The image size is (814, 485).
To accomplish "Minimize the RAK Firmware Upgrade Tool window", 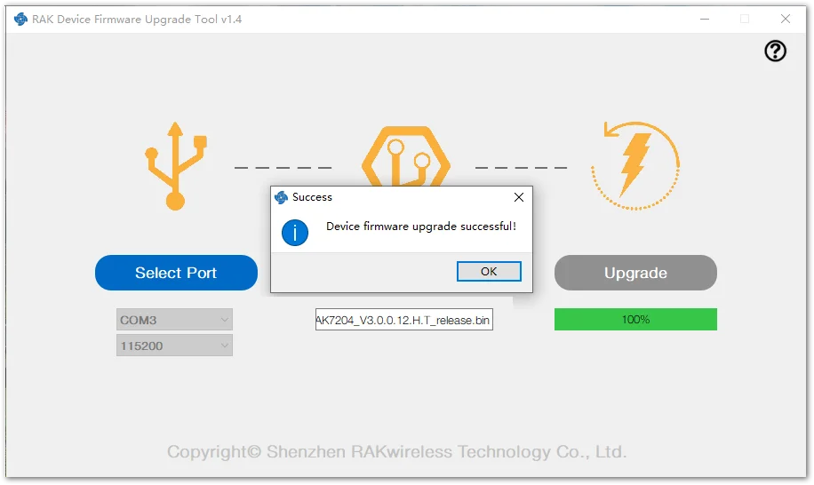I will (x=705, y=20).
